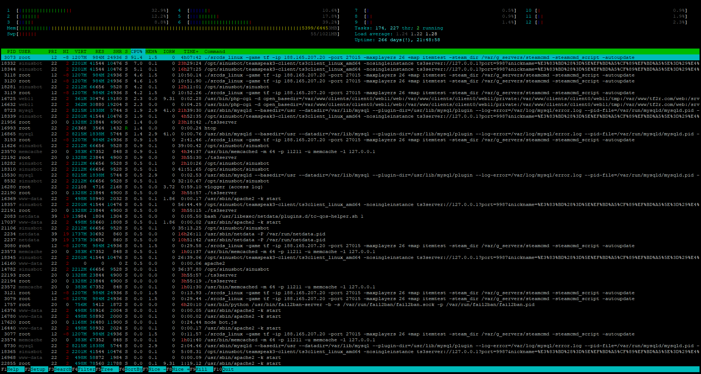
Task: Select process row PID 3073 srcds_linux
Action: click(x=350, y=57)
